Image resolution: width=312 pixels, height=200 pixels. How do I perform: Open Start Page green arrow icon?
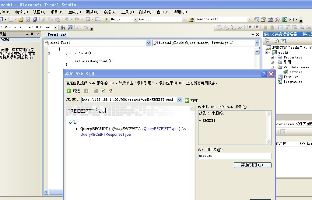click(x=285, y=19)
